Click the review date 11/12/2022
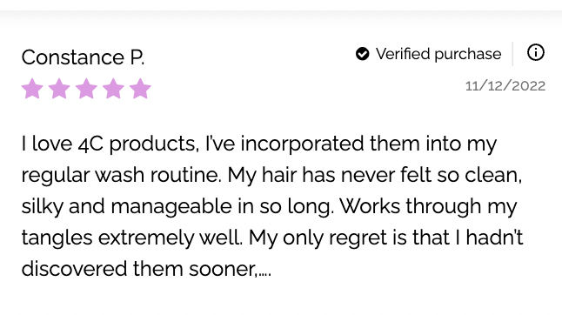562x315 pixels. [x=505, y=86]
